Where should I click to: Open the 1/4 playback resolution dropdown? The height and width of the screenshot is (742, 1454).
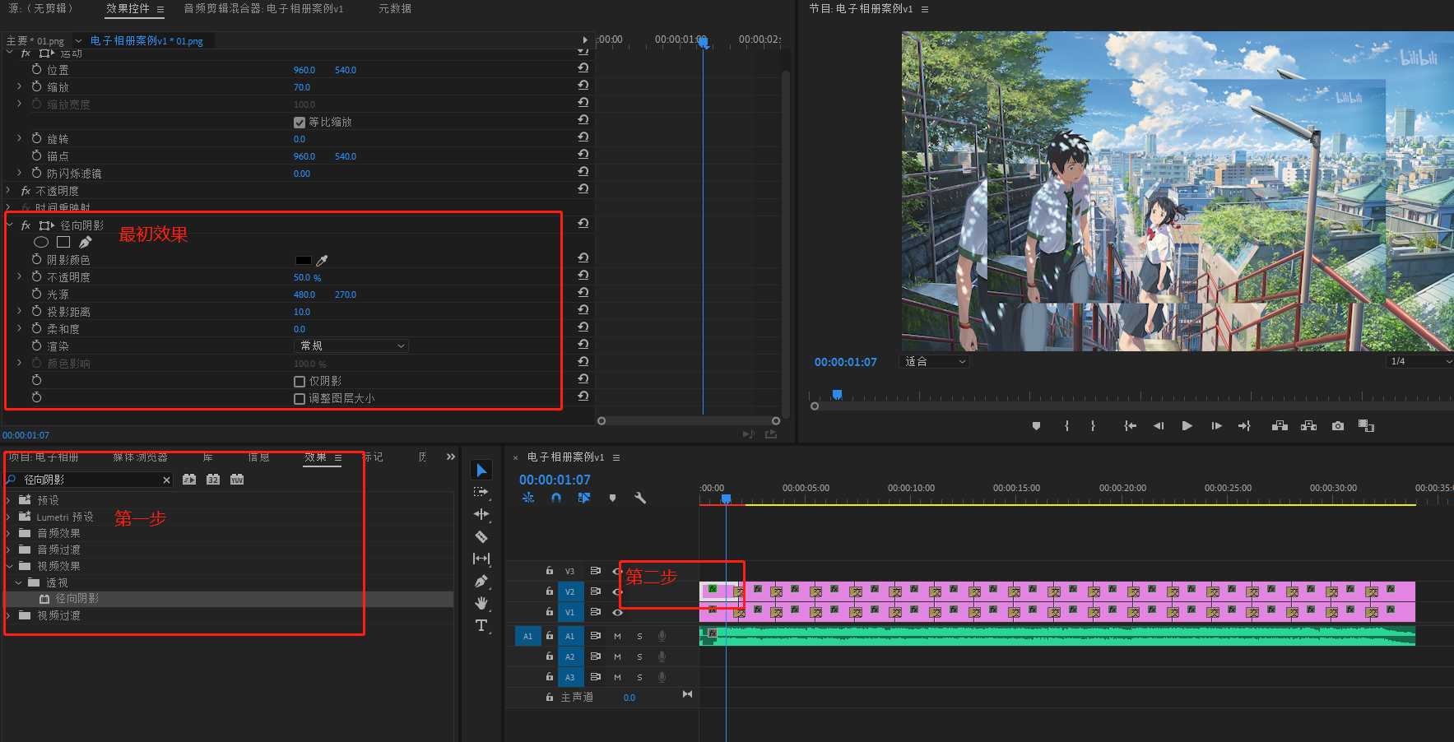tap(1420, 361)
